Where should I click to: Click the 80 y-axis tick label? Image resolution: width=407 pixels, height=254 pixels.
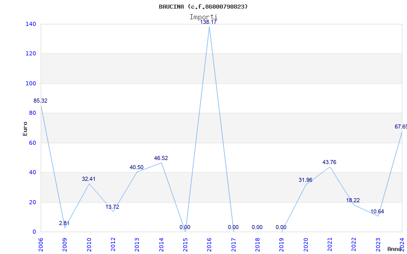click(33, 113)
